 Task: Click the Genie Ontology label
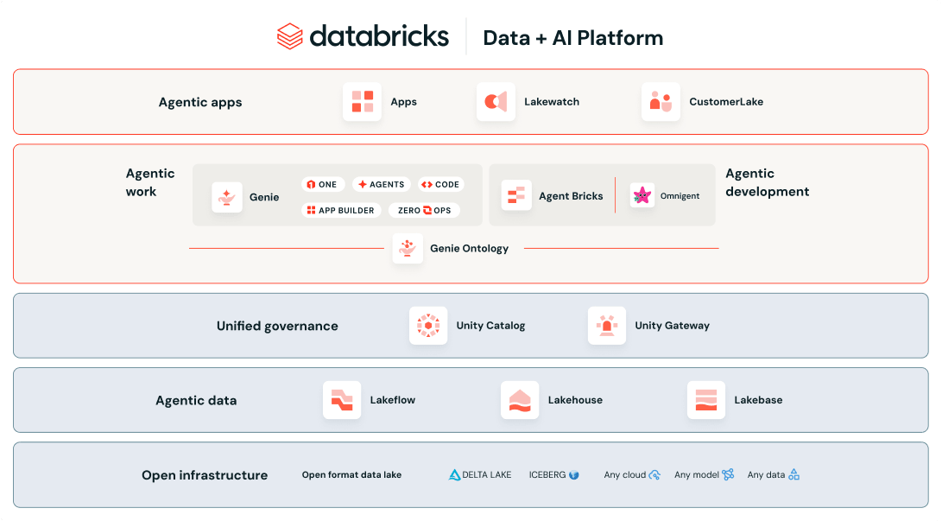(x=469, y=248)
